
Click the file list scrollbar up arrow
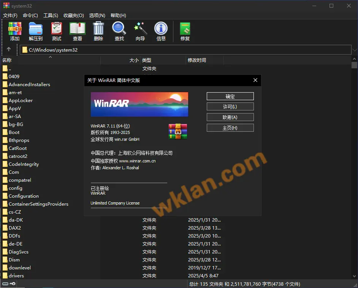(x=354, y=59)
